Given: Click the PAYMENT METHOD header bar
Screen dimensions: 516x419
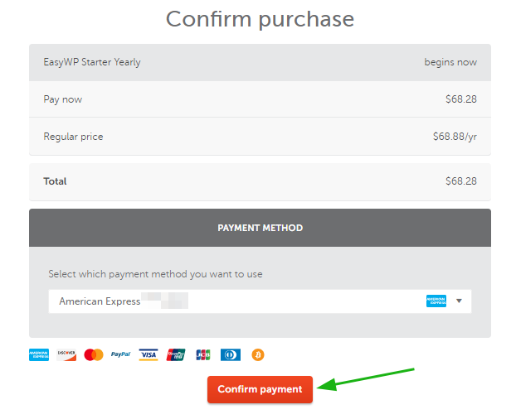Looking at the screenshot, I should [260, 228].
